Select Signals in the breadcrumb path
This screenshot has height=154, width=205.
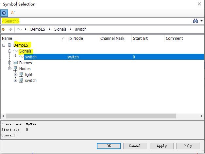60,29
